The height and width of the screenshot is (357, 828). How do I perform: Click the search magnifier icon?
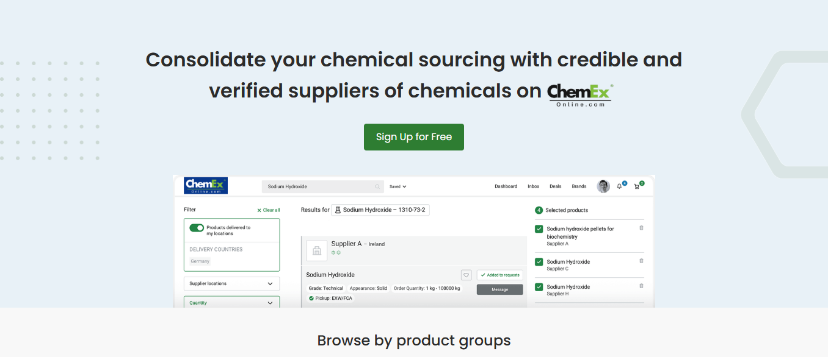[x=377, y=186]
